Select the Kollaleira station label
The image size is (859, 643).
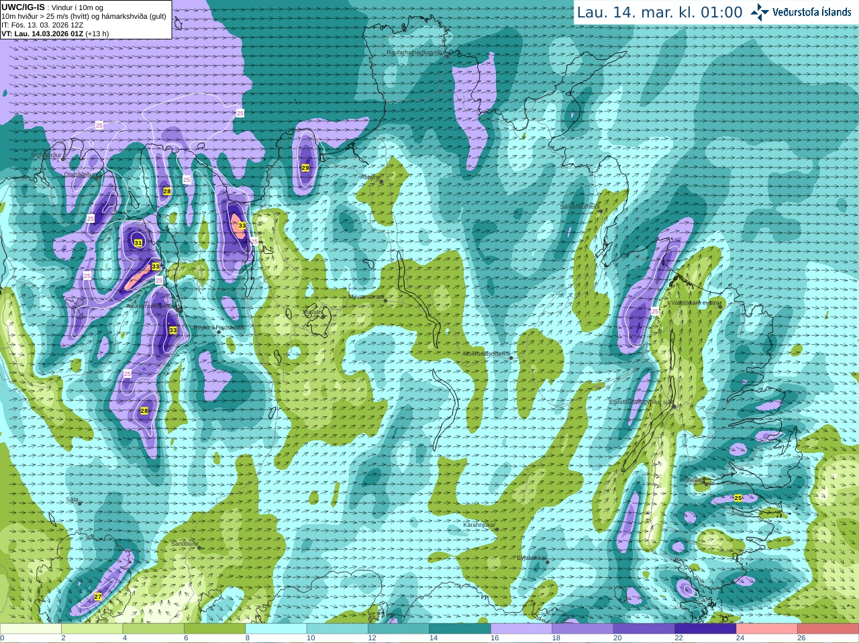[x=692, y=480]
